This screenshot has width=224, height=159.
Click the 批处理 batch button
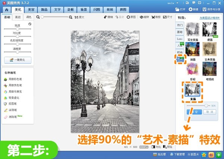click(159, 155)
